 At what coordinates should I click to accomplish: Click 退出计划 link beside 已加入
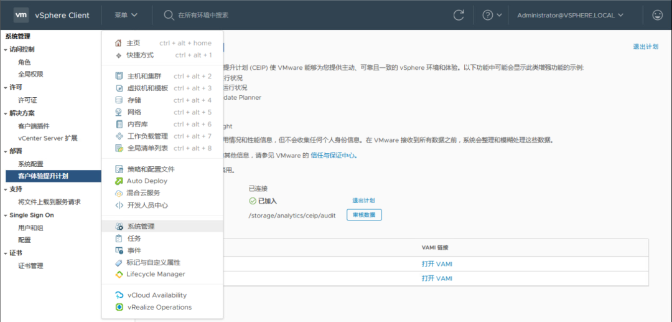[x=364, y=201]
